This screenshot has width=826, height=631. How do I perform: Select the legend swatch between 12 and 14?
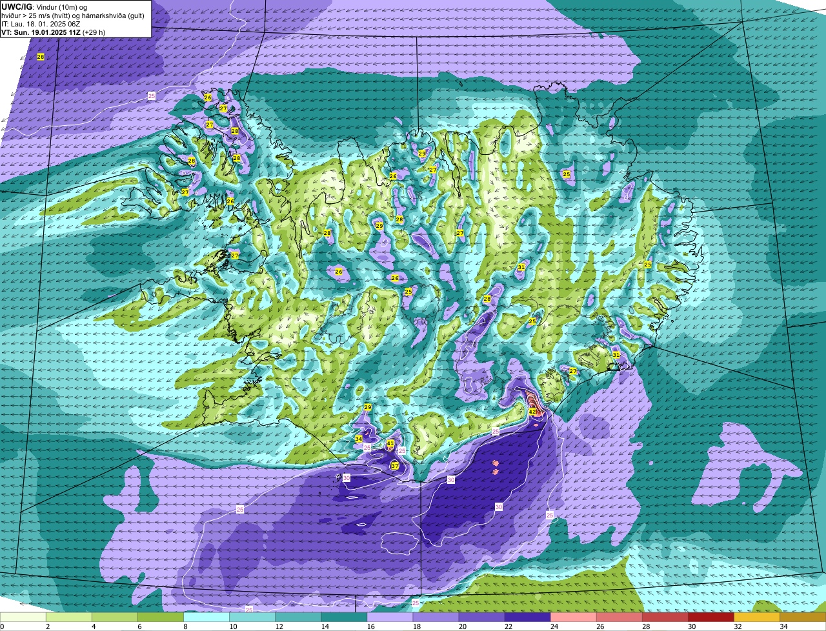(298, 617)
